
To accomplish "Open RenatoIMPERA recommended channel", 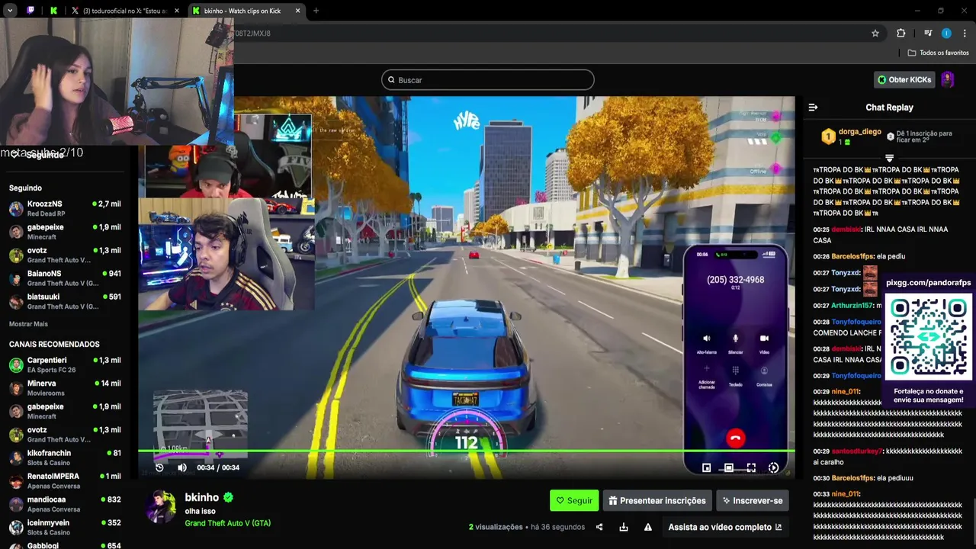I will click(65, 481).
